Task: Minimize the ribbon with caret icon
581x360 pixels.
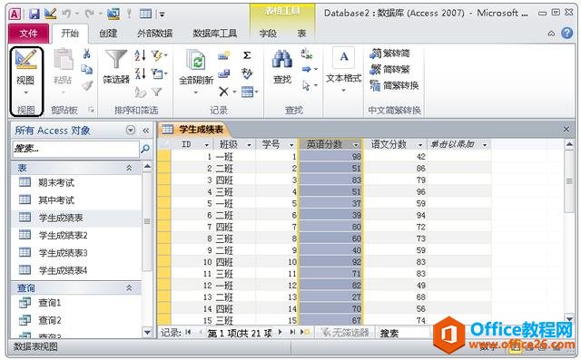Action: 551,34
